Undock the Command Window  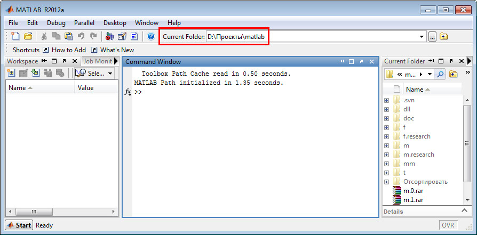361,62
